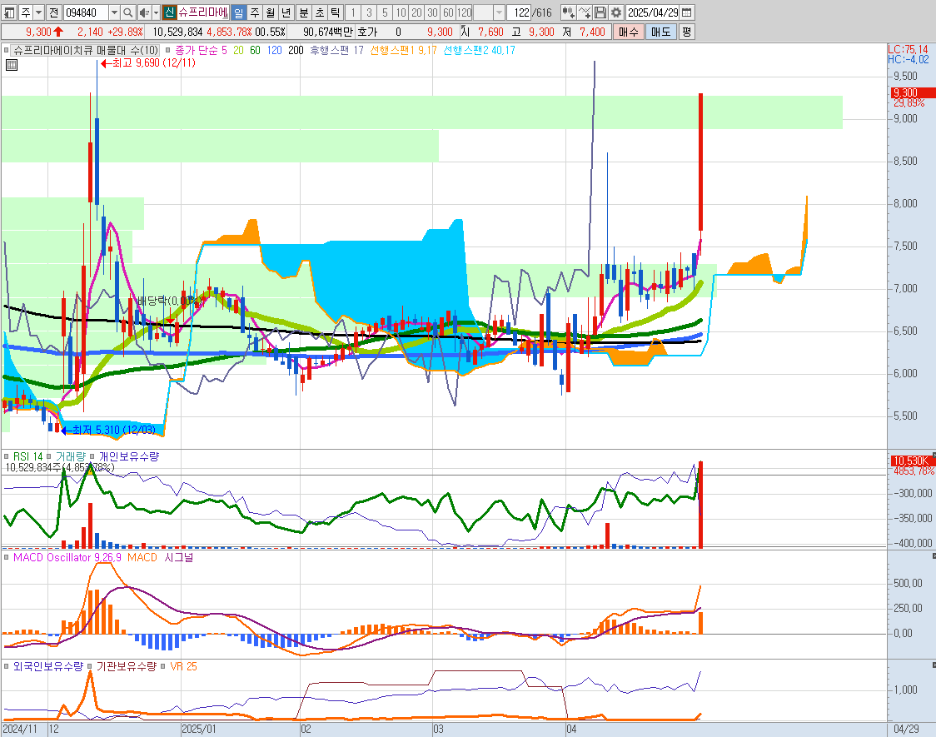
Task: Toggle the 종가 단순 moving average checkbox
Action: click(167, 51)
